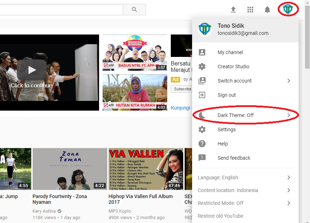Click the Settings gear icon
310x223 pixels.
202,129
